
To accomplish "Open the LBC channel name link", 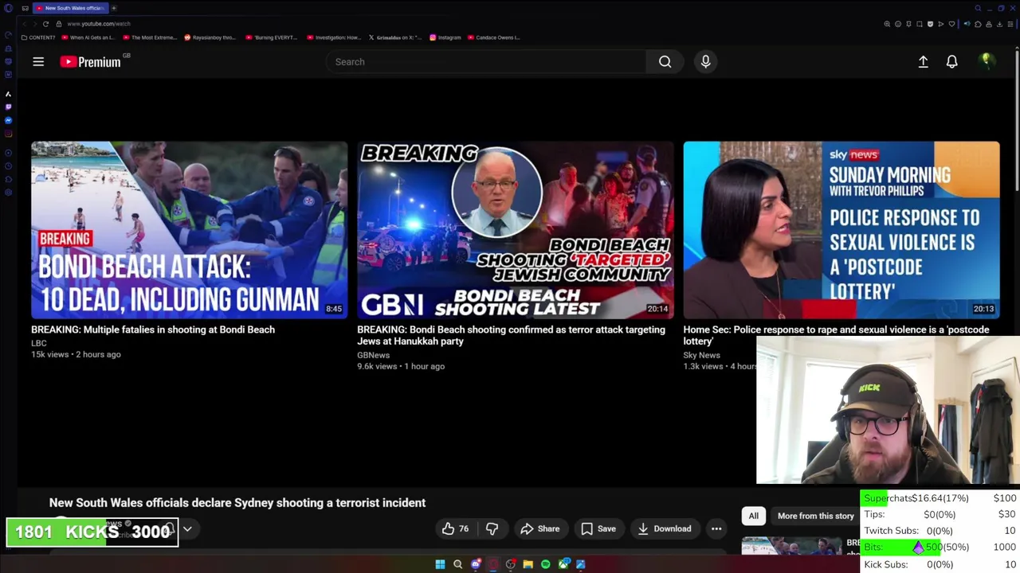I will tap(39, 343).
